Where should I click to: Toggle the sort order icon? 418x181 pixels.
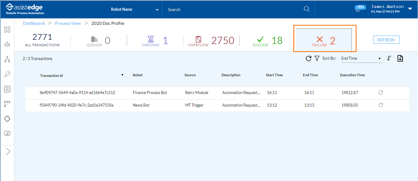pos(389,58)
